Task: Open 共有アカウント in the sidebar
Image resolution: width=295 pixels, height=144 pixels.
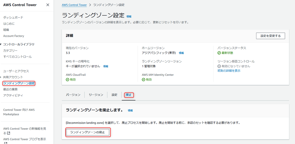Action: (13, 77)
